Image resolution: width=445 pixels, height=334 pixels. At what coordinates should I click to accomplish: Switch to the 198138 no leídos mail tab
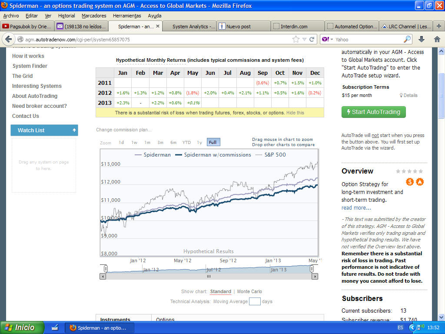coord(81,26)
